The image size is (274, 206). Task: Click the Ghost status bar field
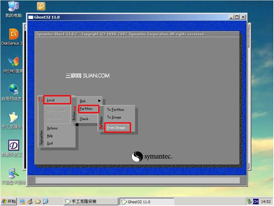point(138,180)
